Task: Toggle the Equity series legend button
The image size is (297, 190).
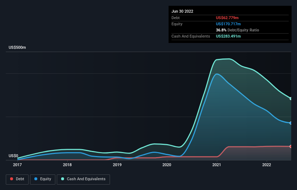Action: [43, 179]
